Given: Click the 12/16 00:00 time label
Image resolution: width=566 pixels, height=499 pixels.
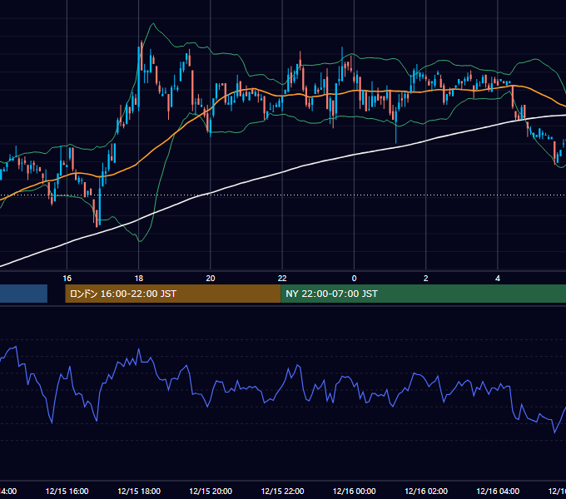Looking at the screenshot, I should [354, 492].
